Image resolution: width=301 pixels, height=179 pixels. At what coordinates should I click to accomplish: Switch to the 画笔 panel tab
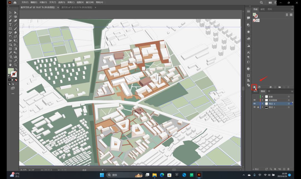263,9
